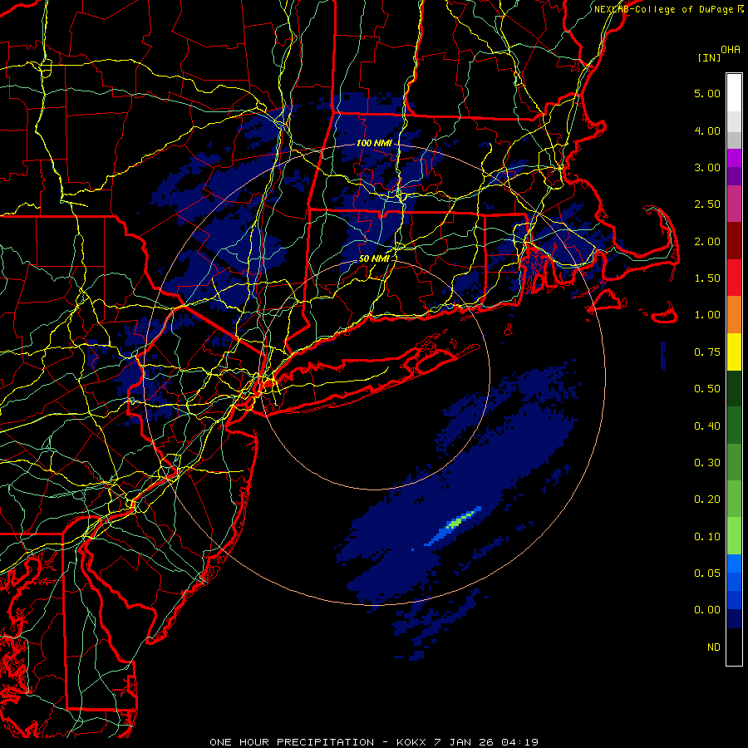Click the 0.75 legend value
The height and width of the screenshot is (748, 748).
(x=707, y=352)
